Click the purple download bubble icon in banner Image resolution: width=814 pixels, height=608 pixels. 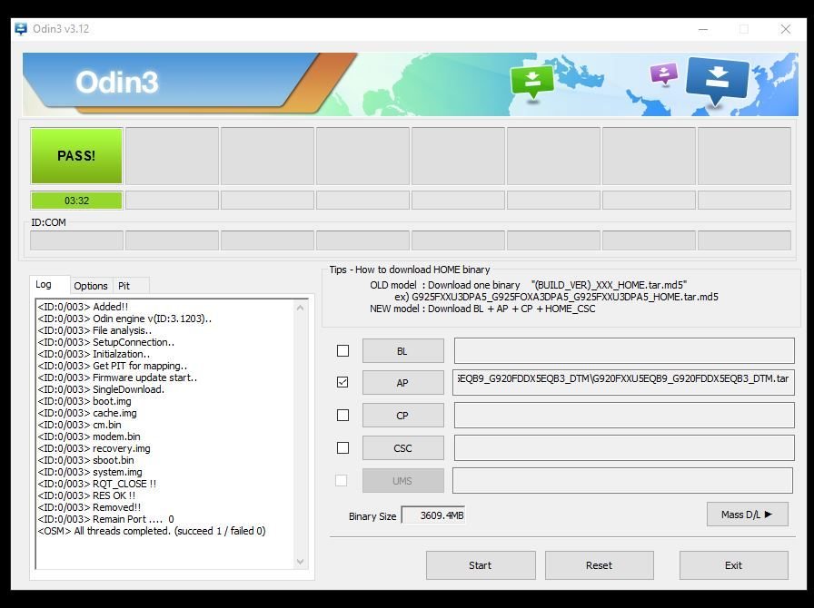pyautogui.click(x=664, y=74)
